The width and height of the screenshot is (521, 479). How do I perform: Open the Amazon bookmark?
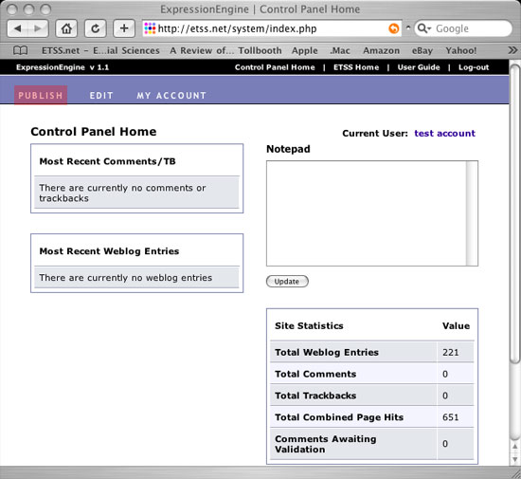(x=381, y=50)
